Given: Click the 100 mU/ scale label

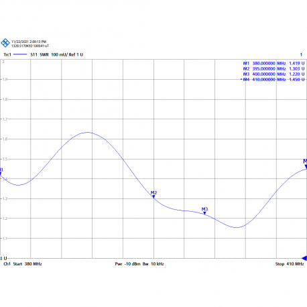Looking at the screenshot, I should point(60,54).
